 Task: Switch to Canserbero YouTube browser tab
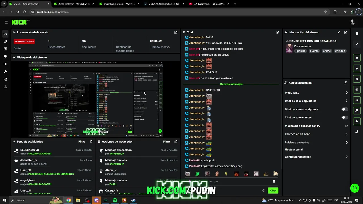coord(209,4)
